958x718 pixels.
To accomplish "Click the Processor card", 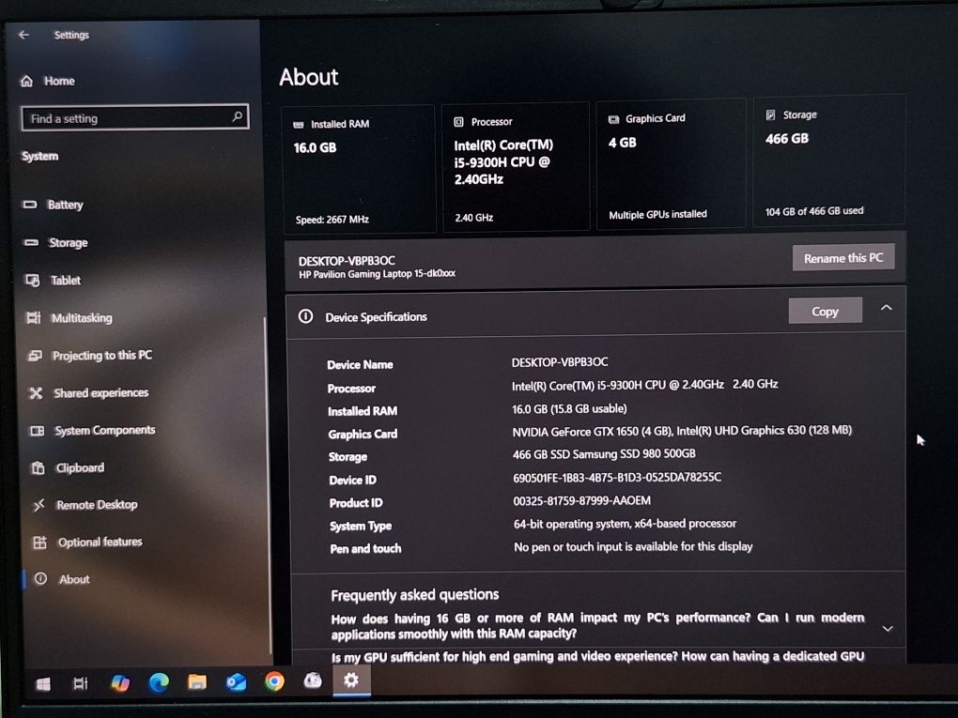I will [517, 167].
